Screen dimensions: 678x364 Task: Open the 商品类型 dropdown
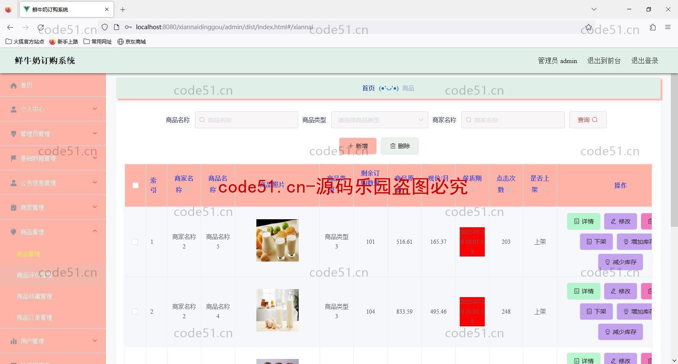(x=380, y=120)
